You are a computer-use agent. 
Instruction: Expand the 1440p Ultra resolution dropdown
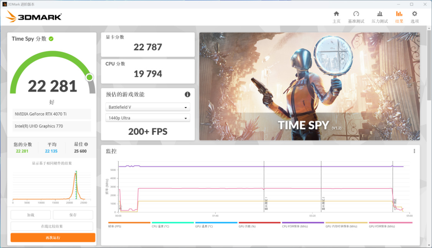148,118
